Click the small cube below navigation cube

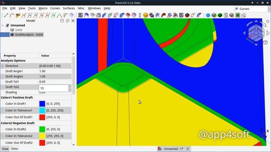point(265,42)
